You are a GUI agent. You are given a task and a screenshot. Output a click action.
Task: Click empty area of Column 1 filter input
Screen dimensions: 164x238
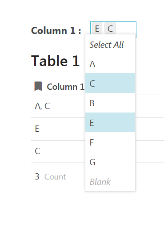point(126,28)
